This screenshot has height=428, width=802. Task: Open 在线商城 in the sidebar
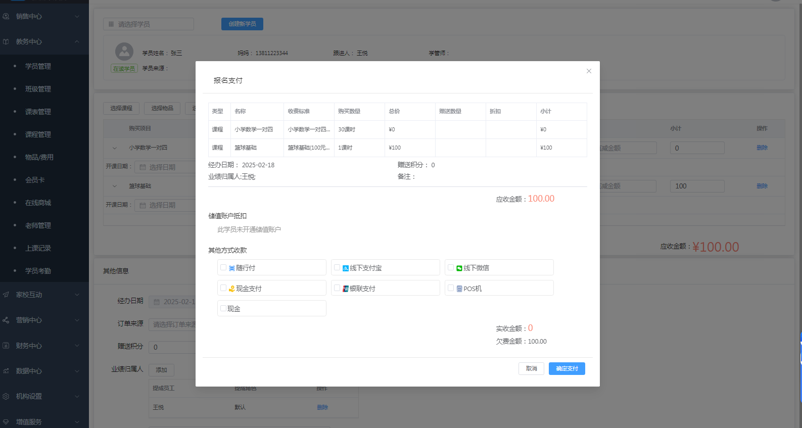coord(38,203)
